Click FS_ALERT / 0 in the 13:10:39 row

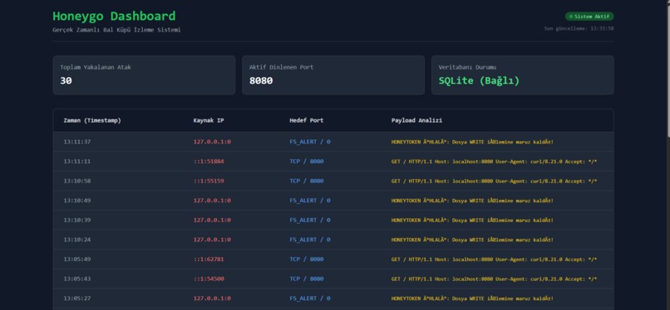point(310,220)
